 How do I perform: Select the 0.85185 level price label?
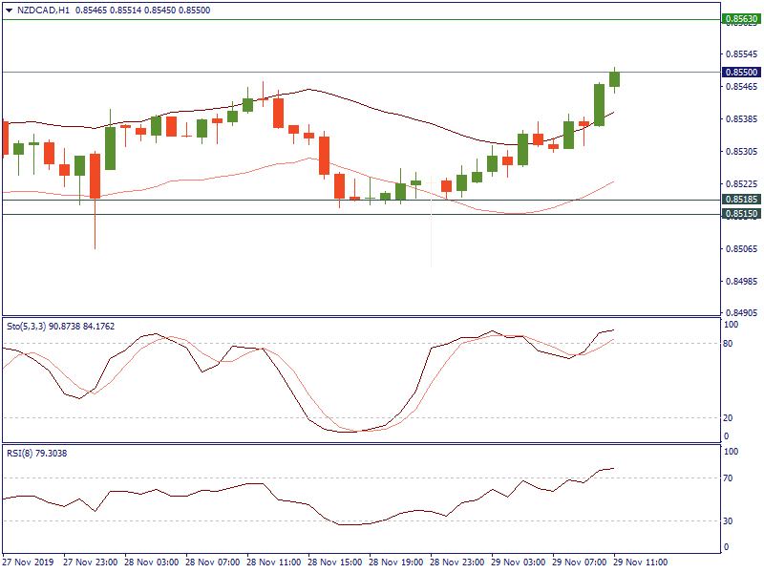click(741, 200)
